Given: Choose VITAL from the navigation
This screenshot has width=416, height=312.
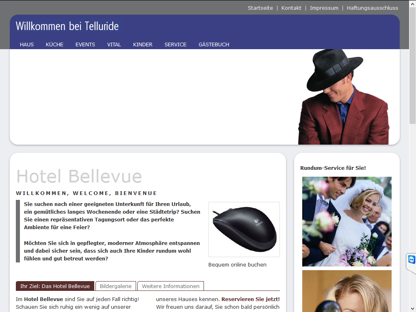Looking at the screenshot, I should click(114, 45).
